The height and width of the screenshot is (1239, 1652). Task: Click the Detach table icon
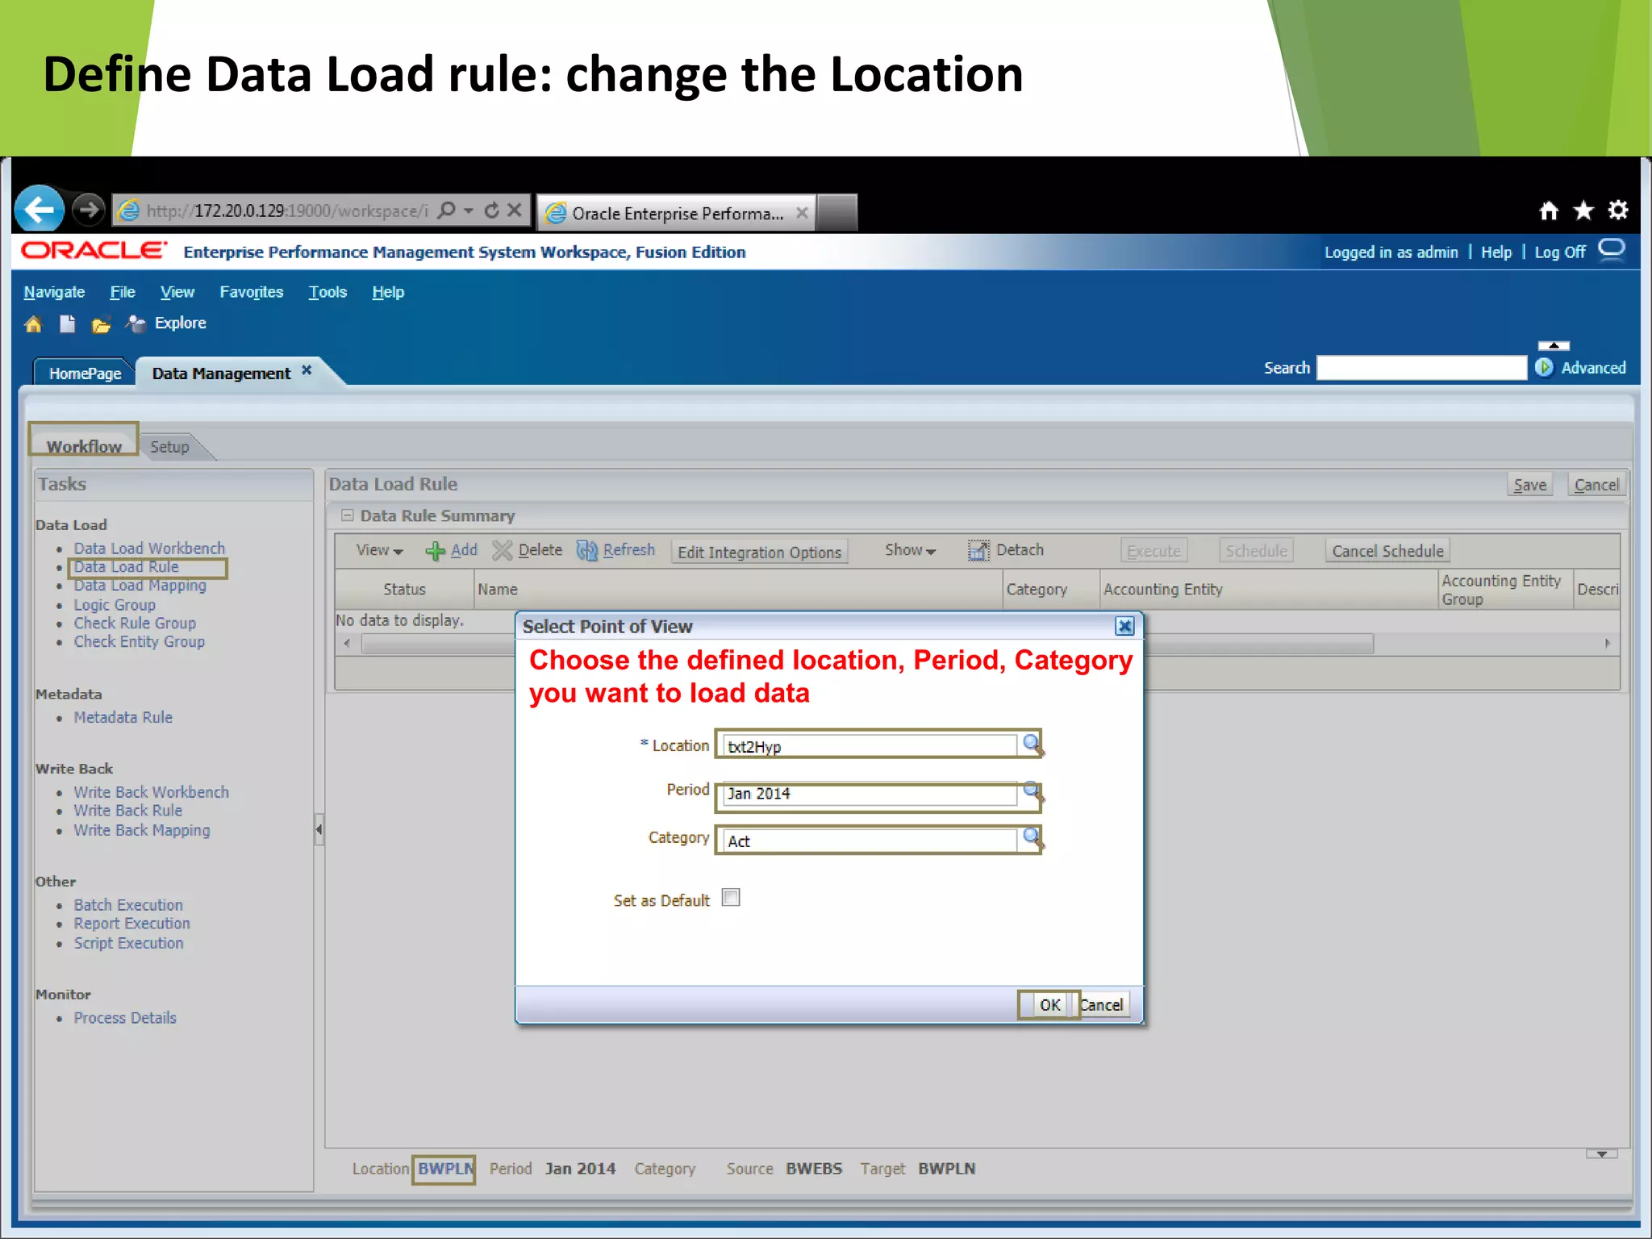[x=978, y=551]
